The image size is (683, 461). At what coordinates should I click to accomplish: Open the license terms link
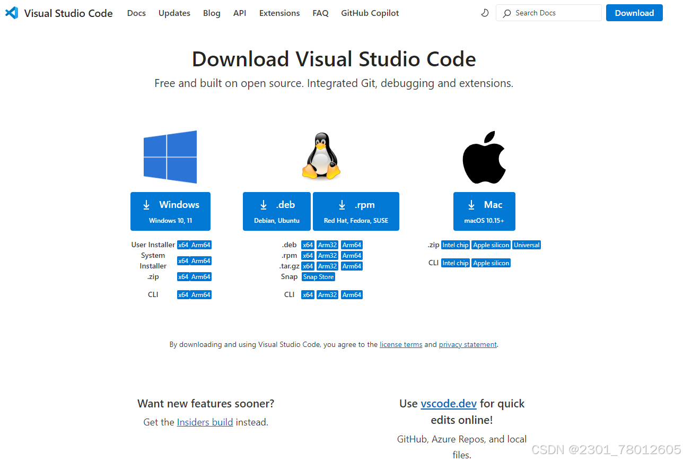(x=401, y=345)
